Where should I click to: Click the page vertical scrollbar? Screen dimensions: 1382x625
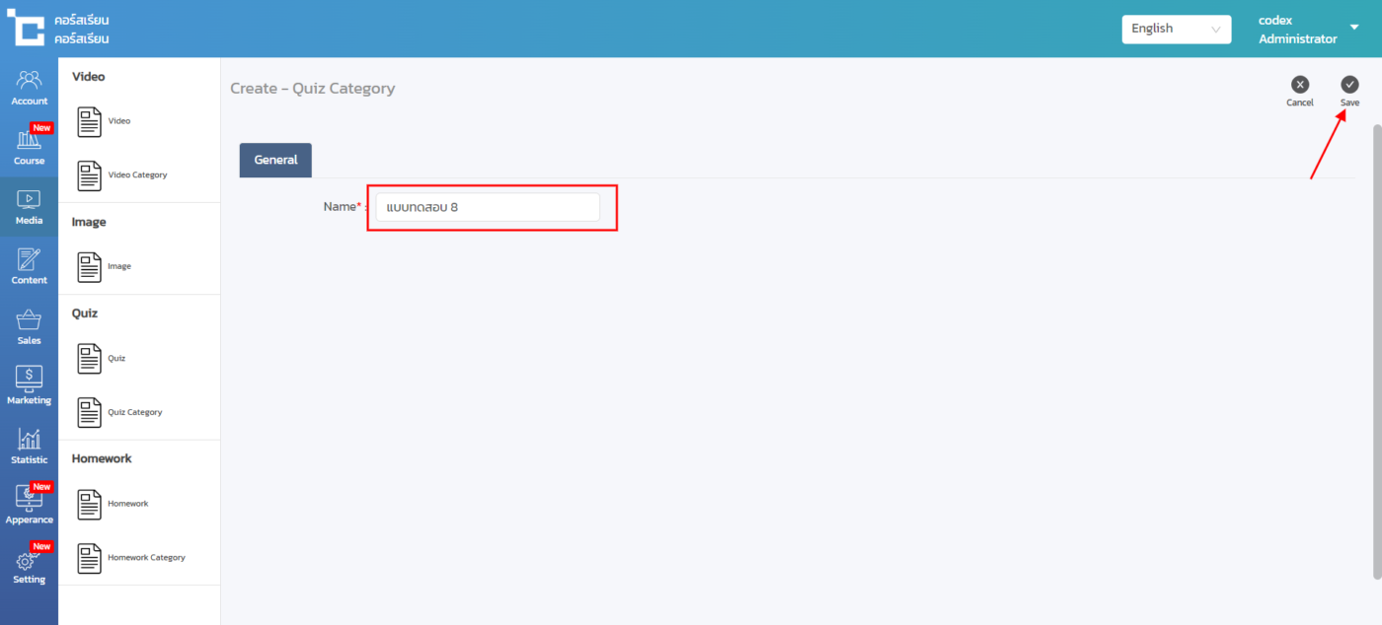click(x=1376, y=345)
